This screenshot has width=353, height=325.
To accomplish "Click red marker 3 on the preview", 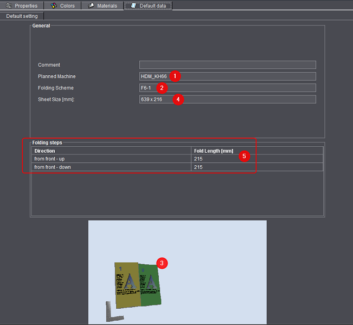I will (162, 263).
